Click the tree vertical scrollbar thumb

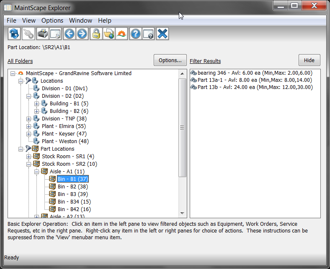click(x=182, y=128)
